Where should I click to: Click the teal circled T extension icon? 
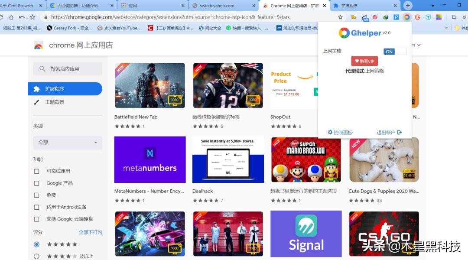pyautogui.click(x=428, y=17)
